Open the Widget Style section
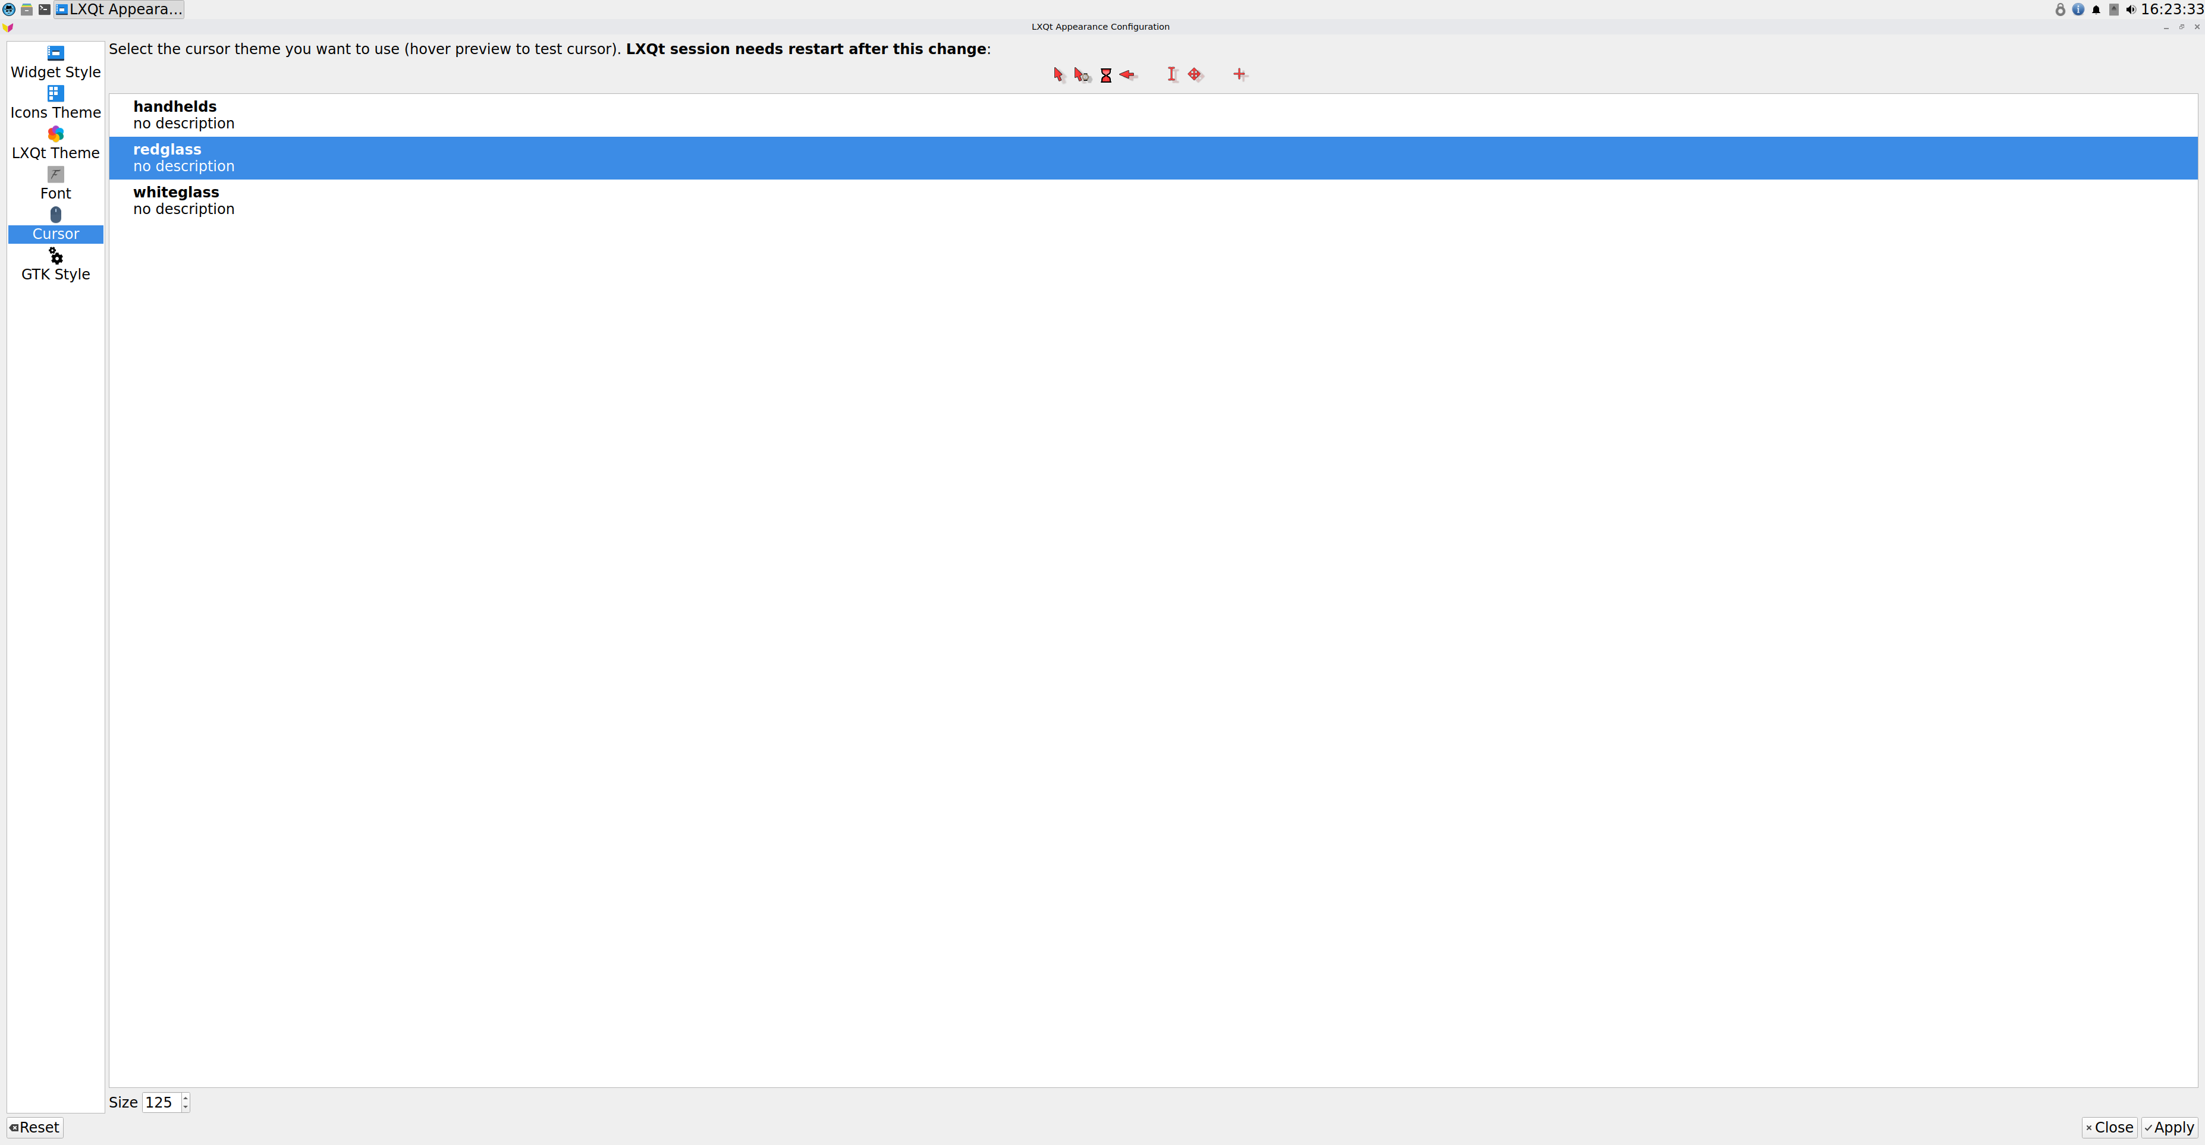 56,62
